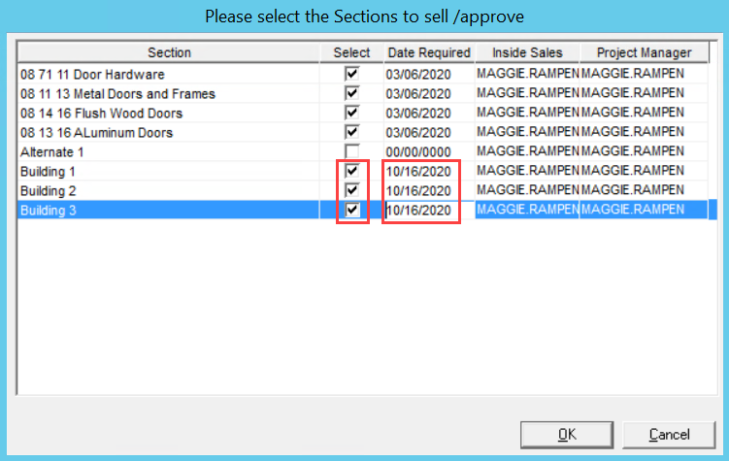The width and height of the screenshot is (729, 461).
Task: Click the Date Required column header
Action: click(429, 52)
